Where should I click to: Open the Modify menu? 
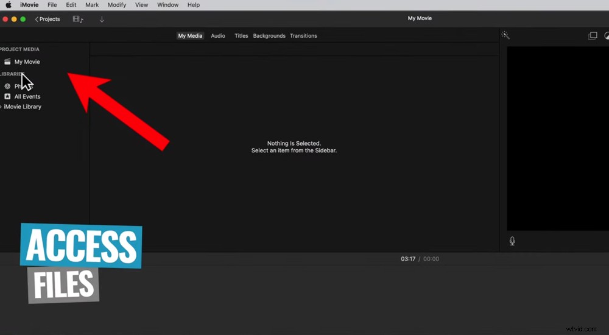point(117,5)
